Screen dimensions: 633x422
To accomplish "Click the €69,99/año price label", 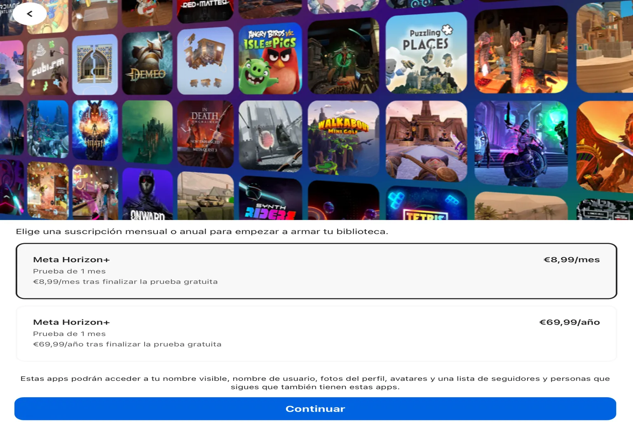I will coord(570,322).
